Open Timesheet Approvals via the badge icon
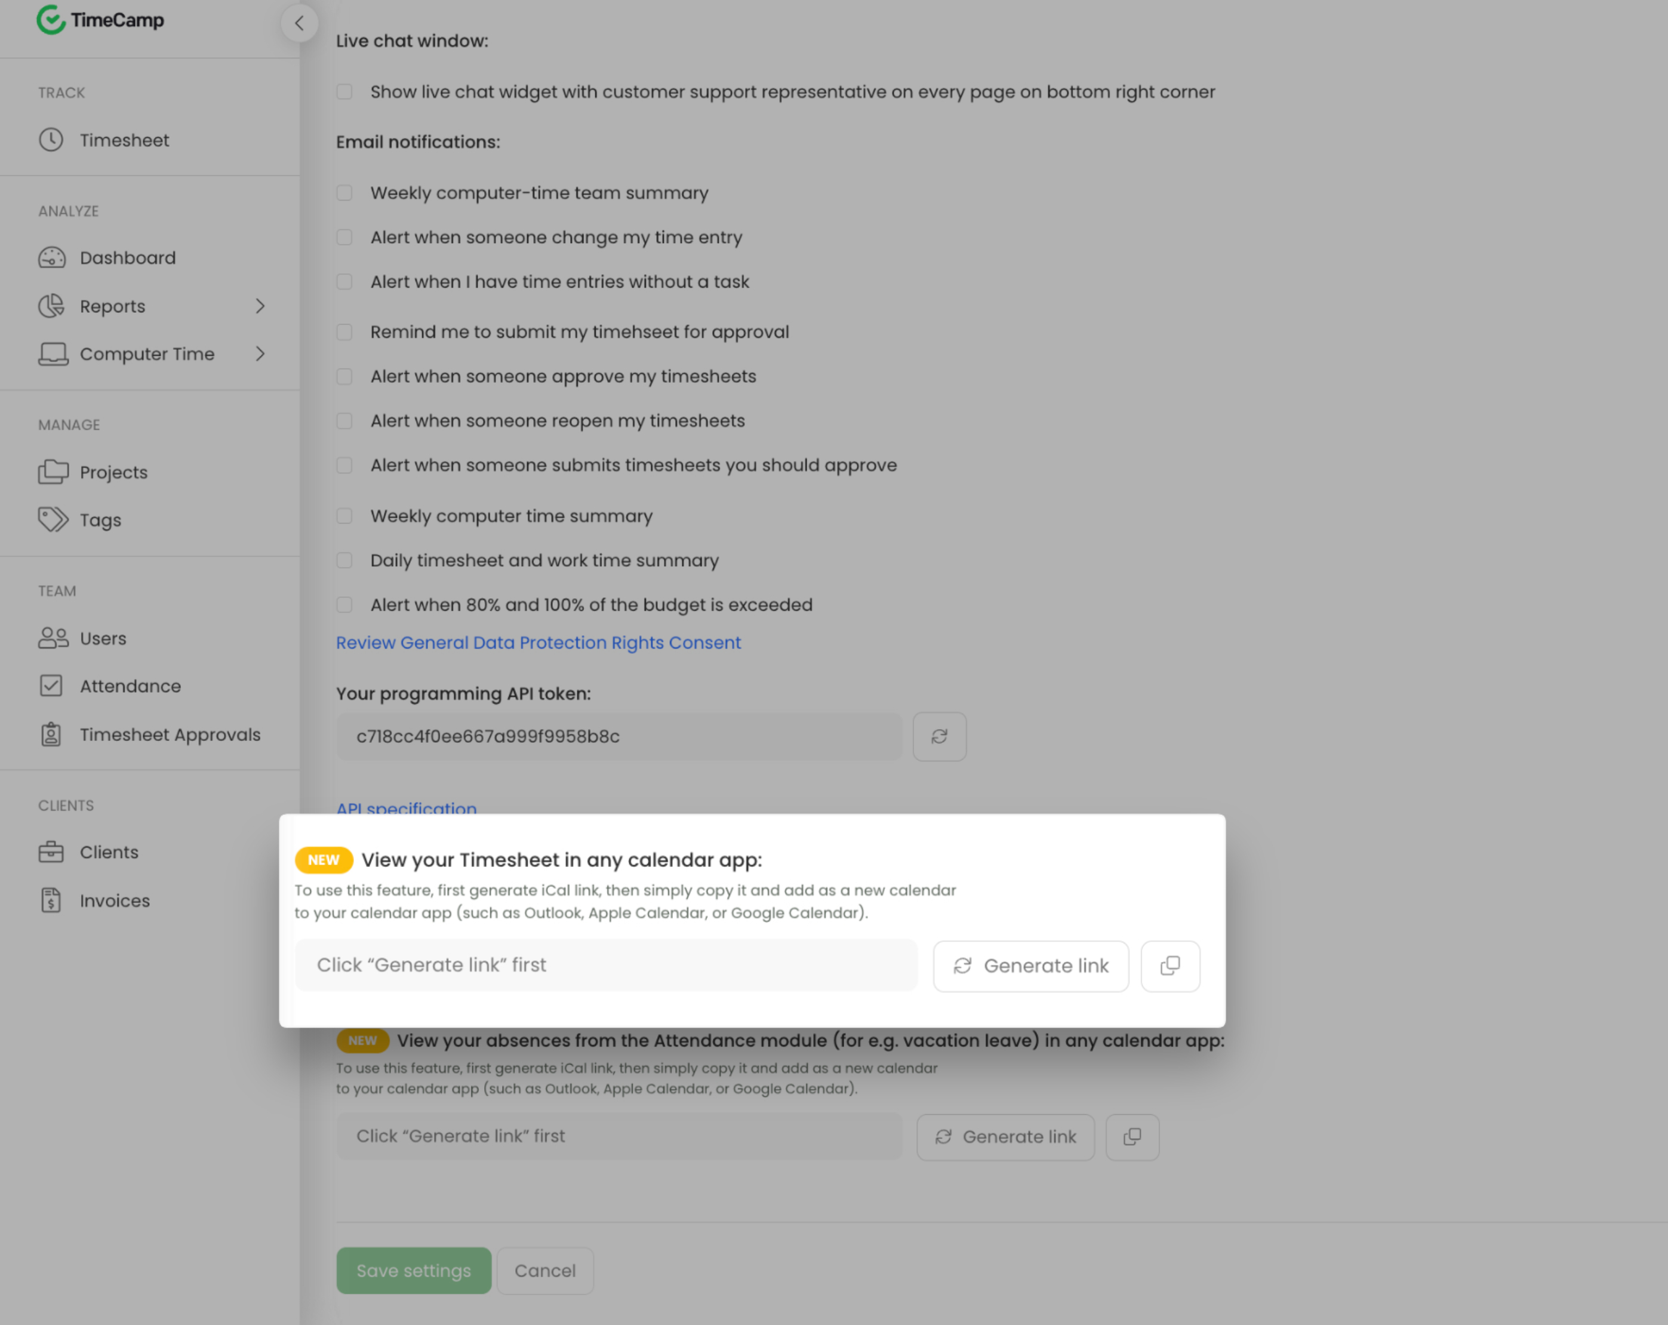The width and height of the screenshot is (1668, 1325). click(x=51, y=734)
